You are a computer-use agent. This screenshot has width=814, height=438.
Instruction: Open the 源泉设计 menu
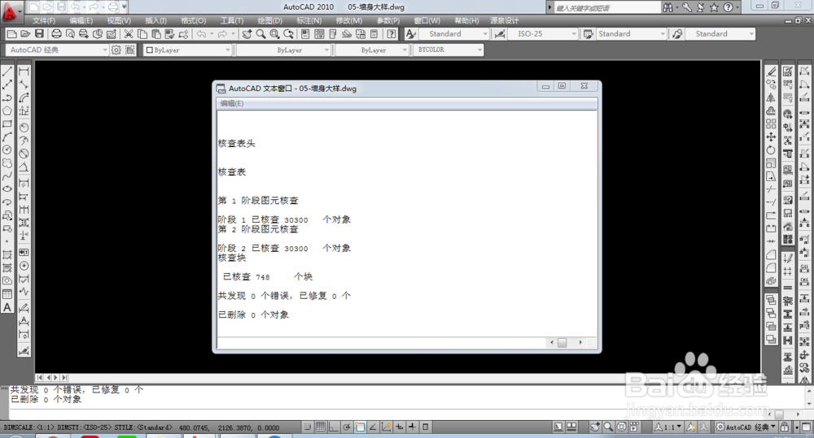click(x=505, y=21)
